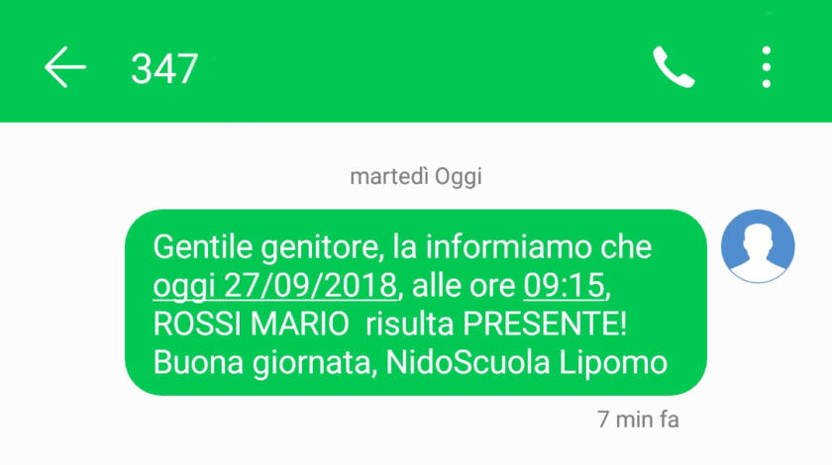
Task: Click the blank area left of message bubble
Action: (62, 302)
